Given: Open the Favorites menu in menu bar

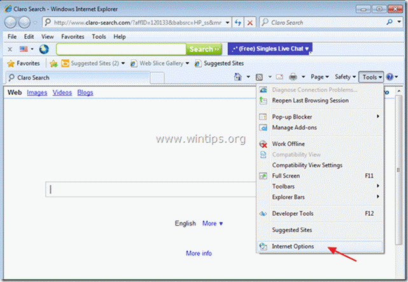Looking at the screenshot, I should 73,37.
